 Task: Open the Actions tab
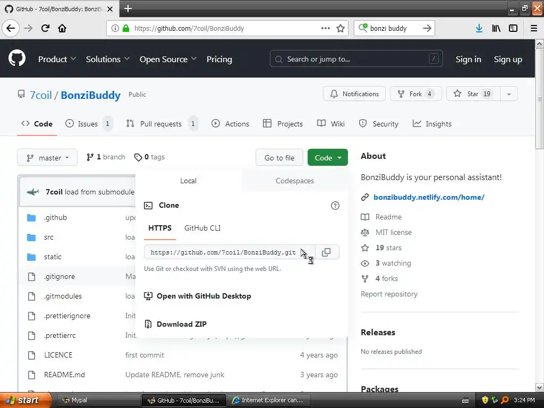click(x=231, y=124)
